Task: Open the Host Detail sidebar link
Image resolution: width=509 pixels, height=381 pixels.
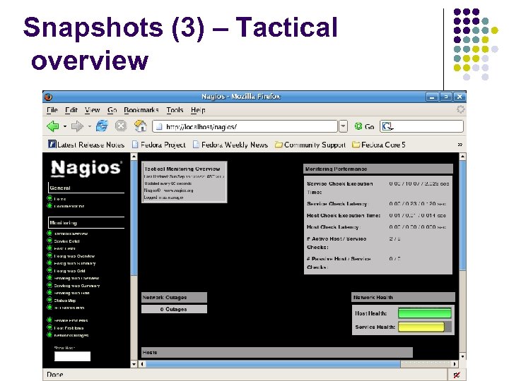Action: click(64, 249)
